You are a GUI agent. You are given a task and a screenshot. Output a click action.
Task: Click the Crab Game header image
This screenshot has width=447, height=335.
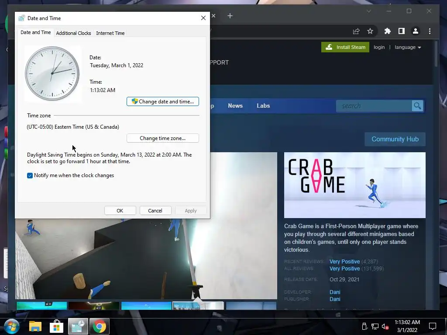click(x=355, y=185)
